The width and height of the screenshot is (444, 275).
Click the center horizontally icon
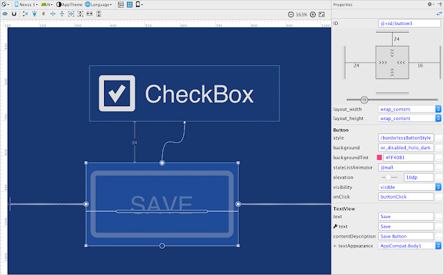(53, 14)
